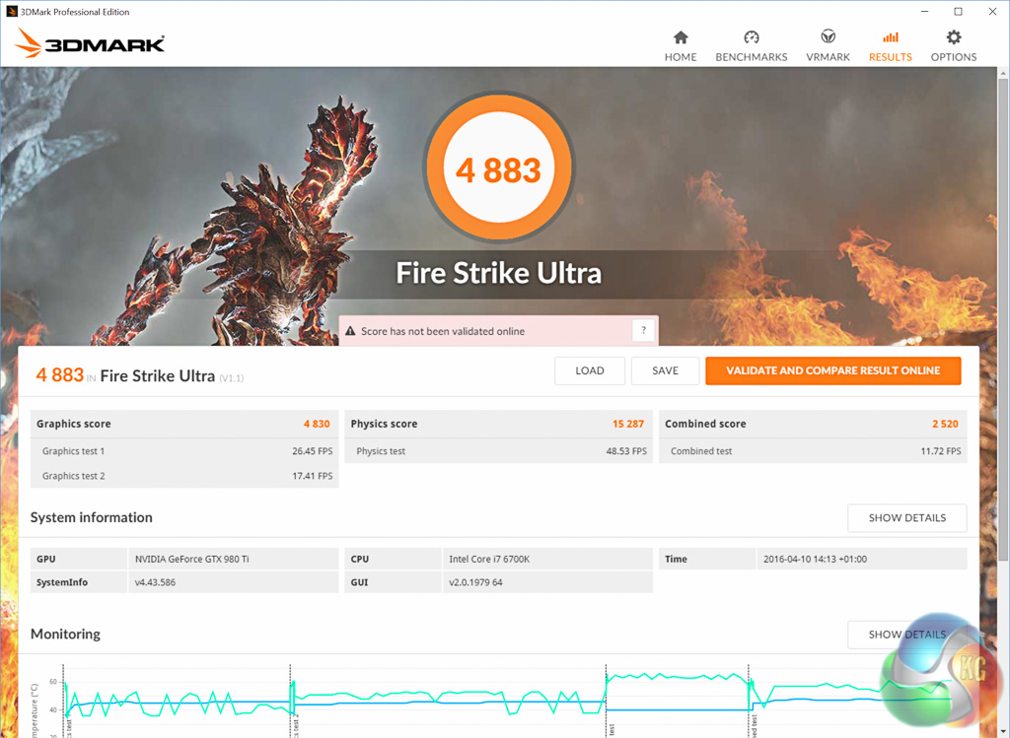Switch to the BENCHMARKS tab label
Viewport: 1010px width, 738px height.
tap(751, 56)
